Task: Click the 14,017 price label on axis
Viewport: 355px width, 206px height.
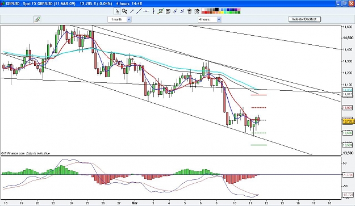Action: [348, 94]
